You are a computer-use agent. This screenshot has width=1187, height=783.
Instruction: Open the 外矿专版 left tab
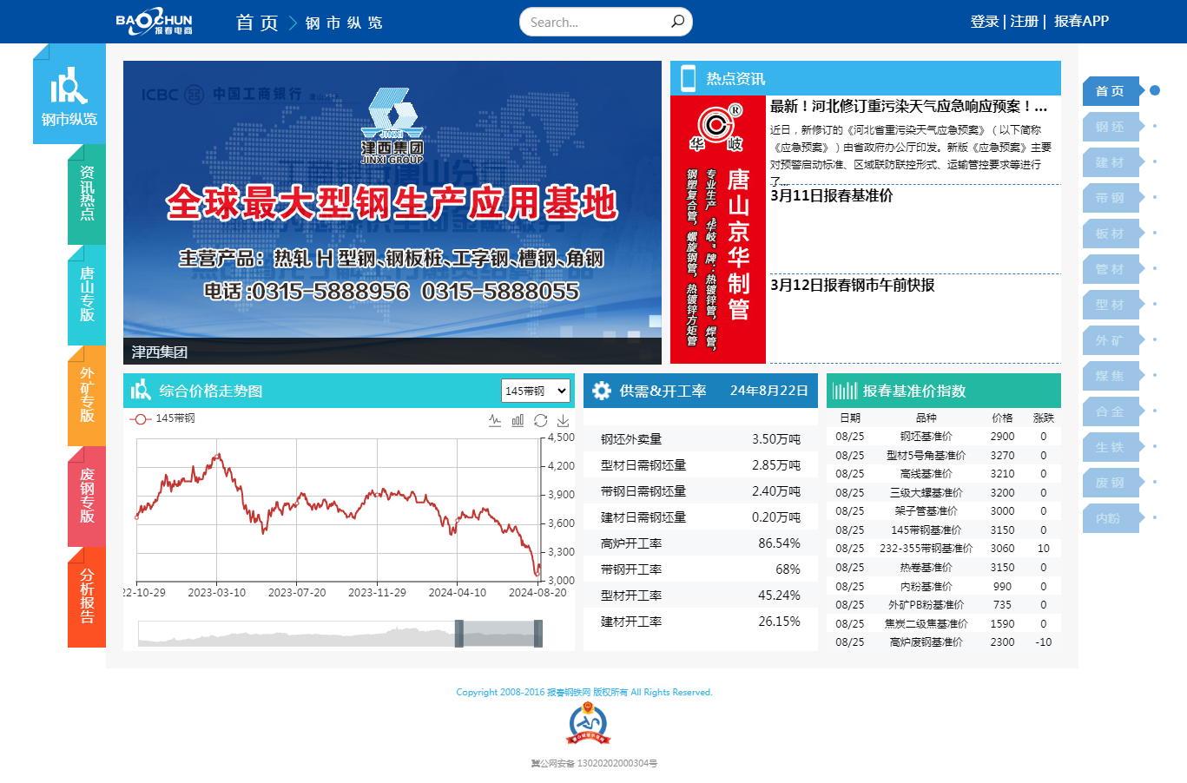click(x=87, y=395)
